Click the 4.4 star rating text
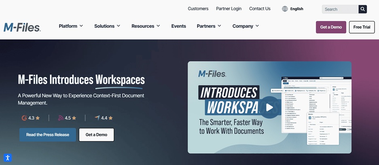Viewport: 379px width, 165px height. click(104, 118)
